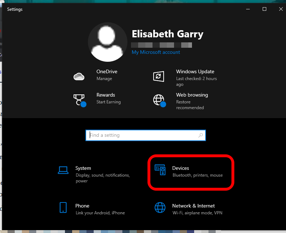Choose Start Earning under Rewards
Viewport: 286px width, 233px height.
[x=108, y=102]
